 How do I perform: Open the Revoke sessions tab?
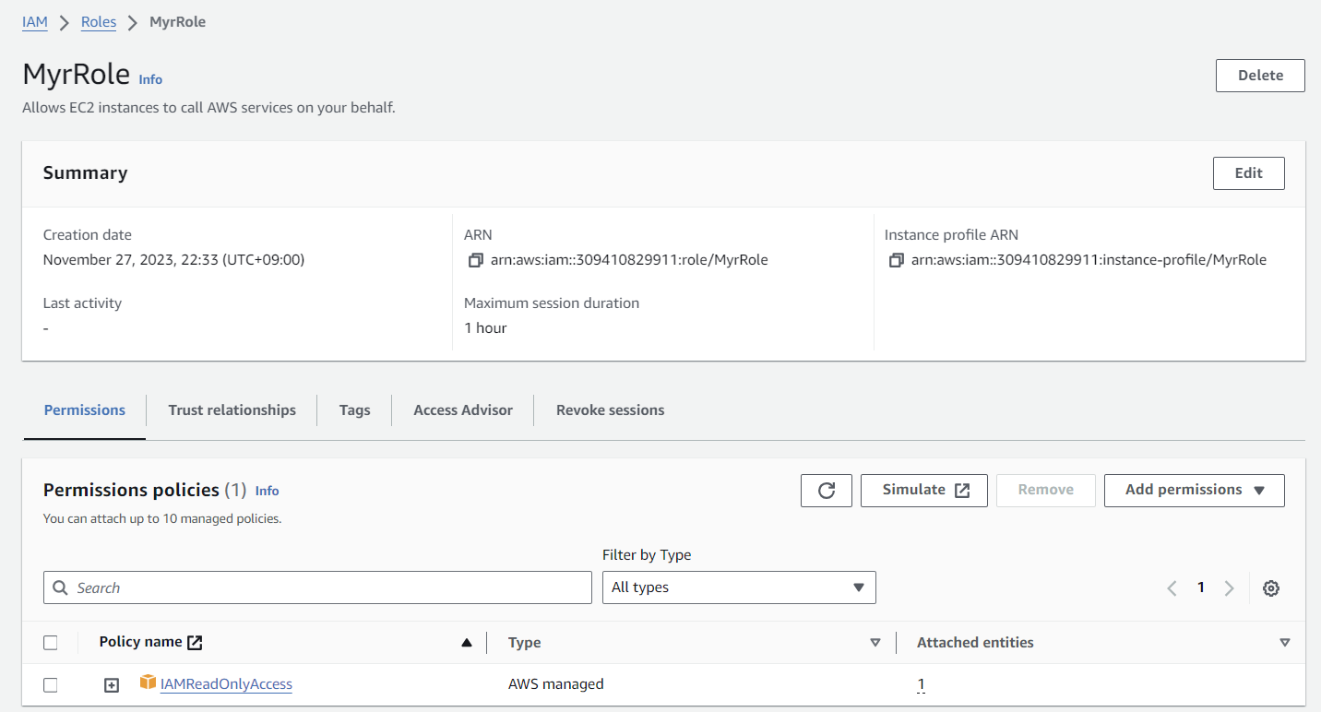pyautogui.click(x=611, y=410)
